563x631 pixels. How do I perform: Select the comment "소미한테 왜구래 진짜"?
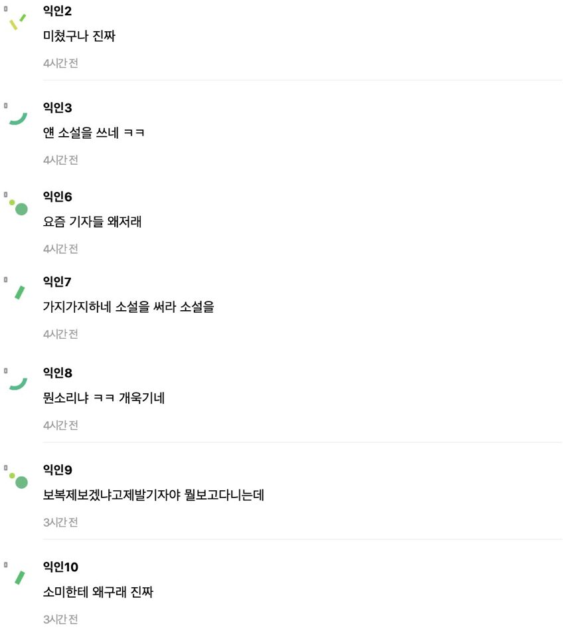point(98,592)
